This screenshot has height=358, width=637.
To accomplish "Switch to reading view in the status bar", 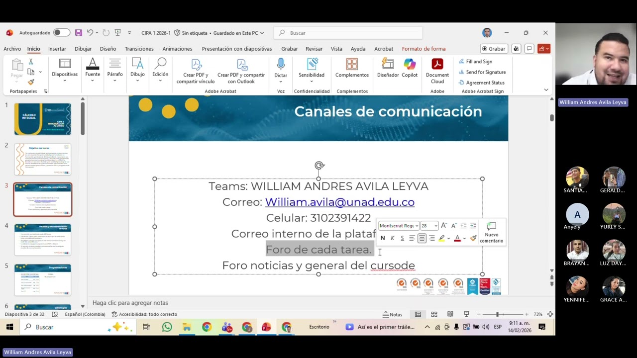I will pos(450,314).
